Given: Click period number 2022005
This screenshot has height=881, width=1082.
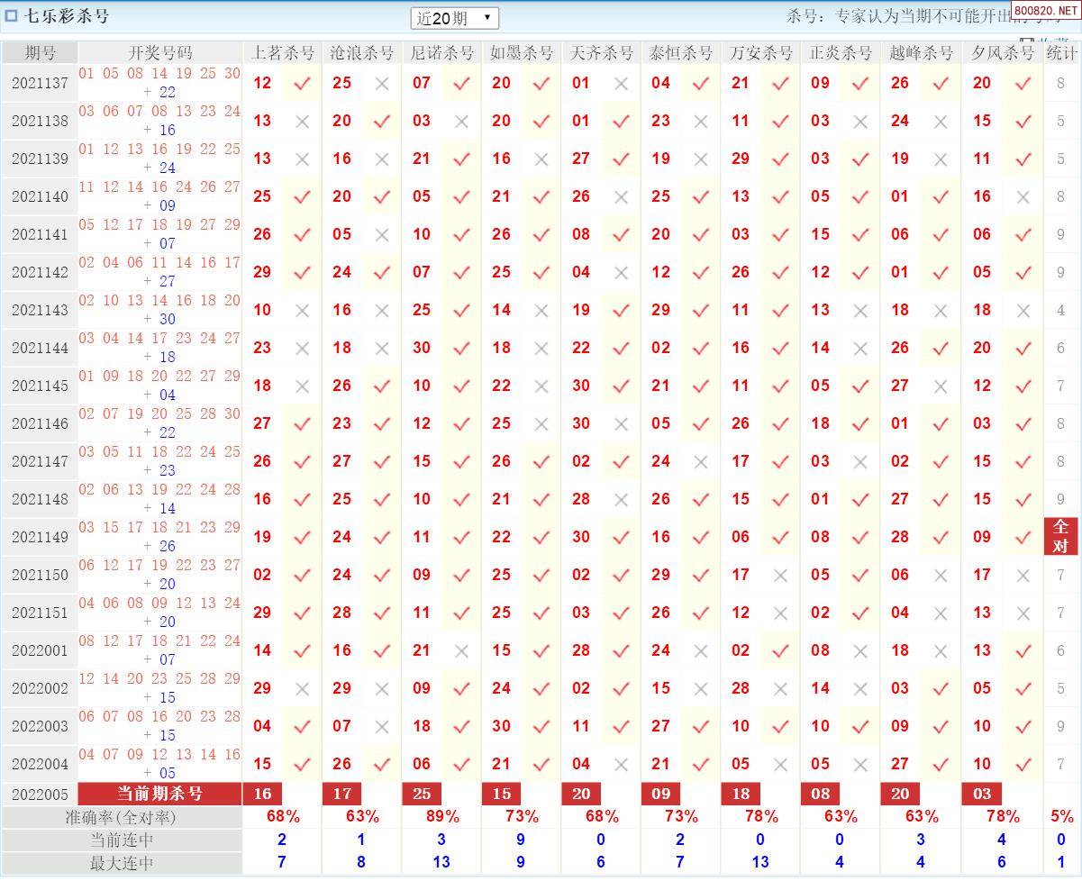Looking at the screenshot, I should click(41, 795).
